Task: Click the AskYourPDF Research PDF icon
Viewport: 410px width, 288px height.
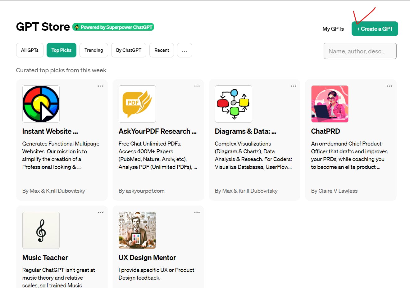Action: tap(137, 104)
